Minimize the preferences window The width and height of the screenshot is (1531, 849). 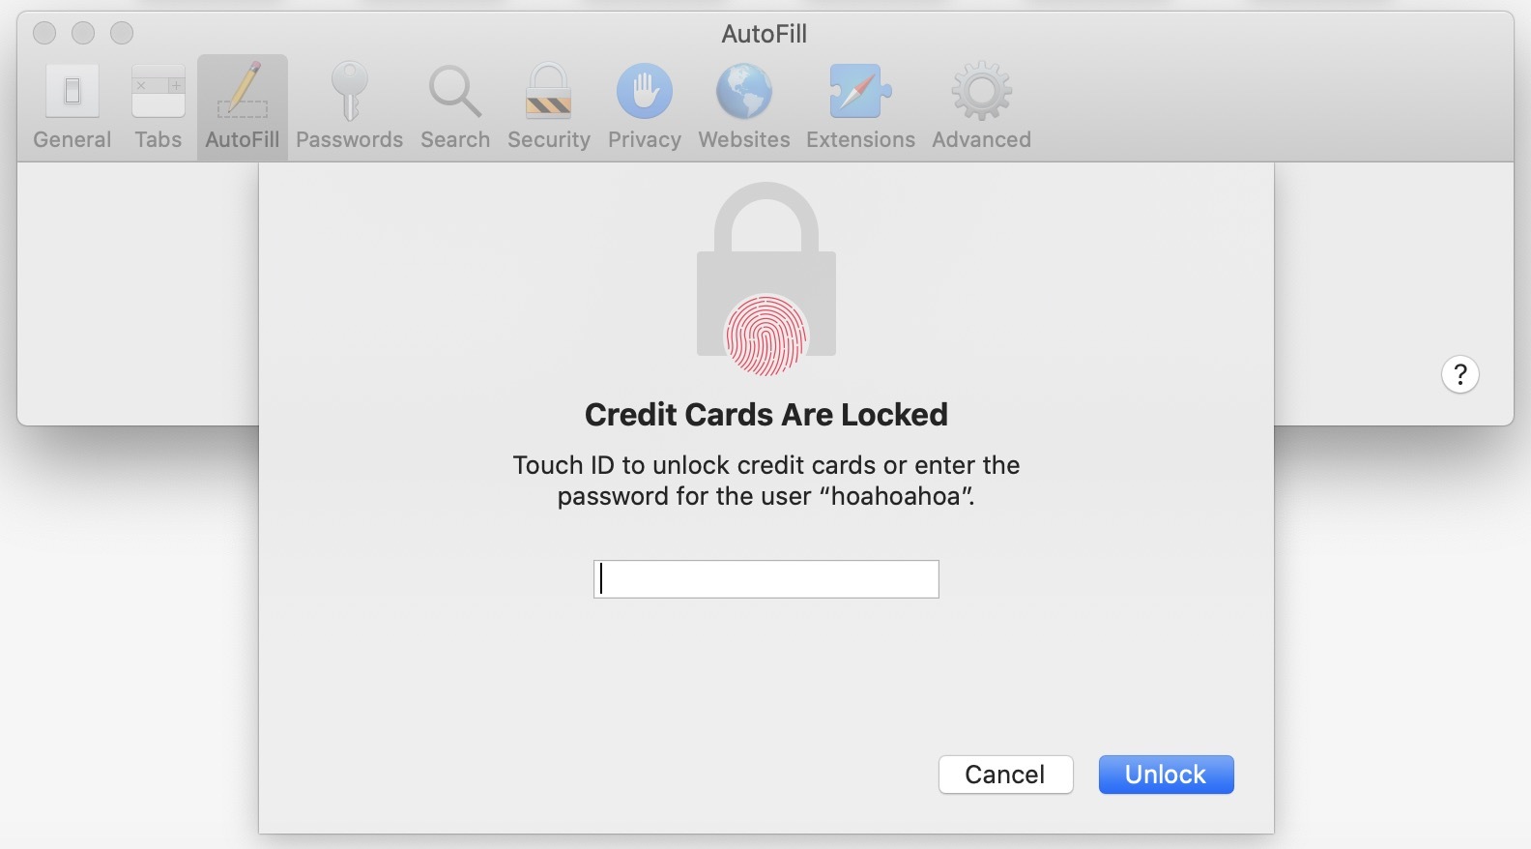pyautogui.click(x=83, y=34)
